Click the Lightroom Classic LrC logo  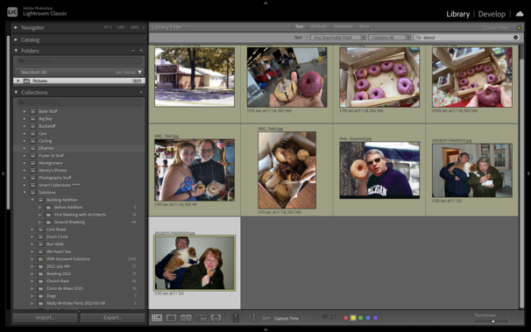pos(12,12)
